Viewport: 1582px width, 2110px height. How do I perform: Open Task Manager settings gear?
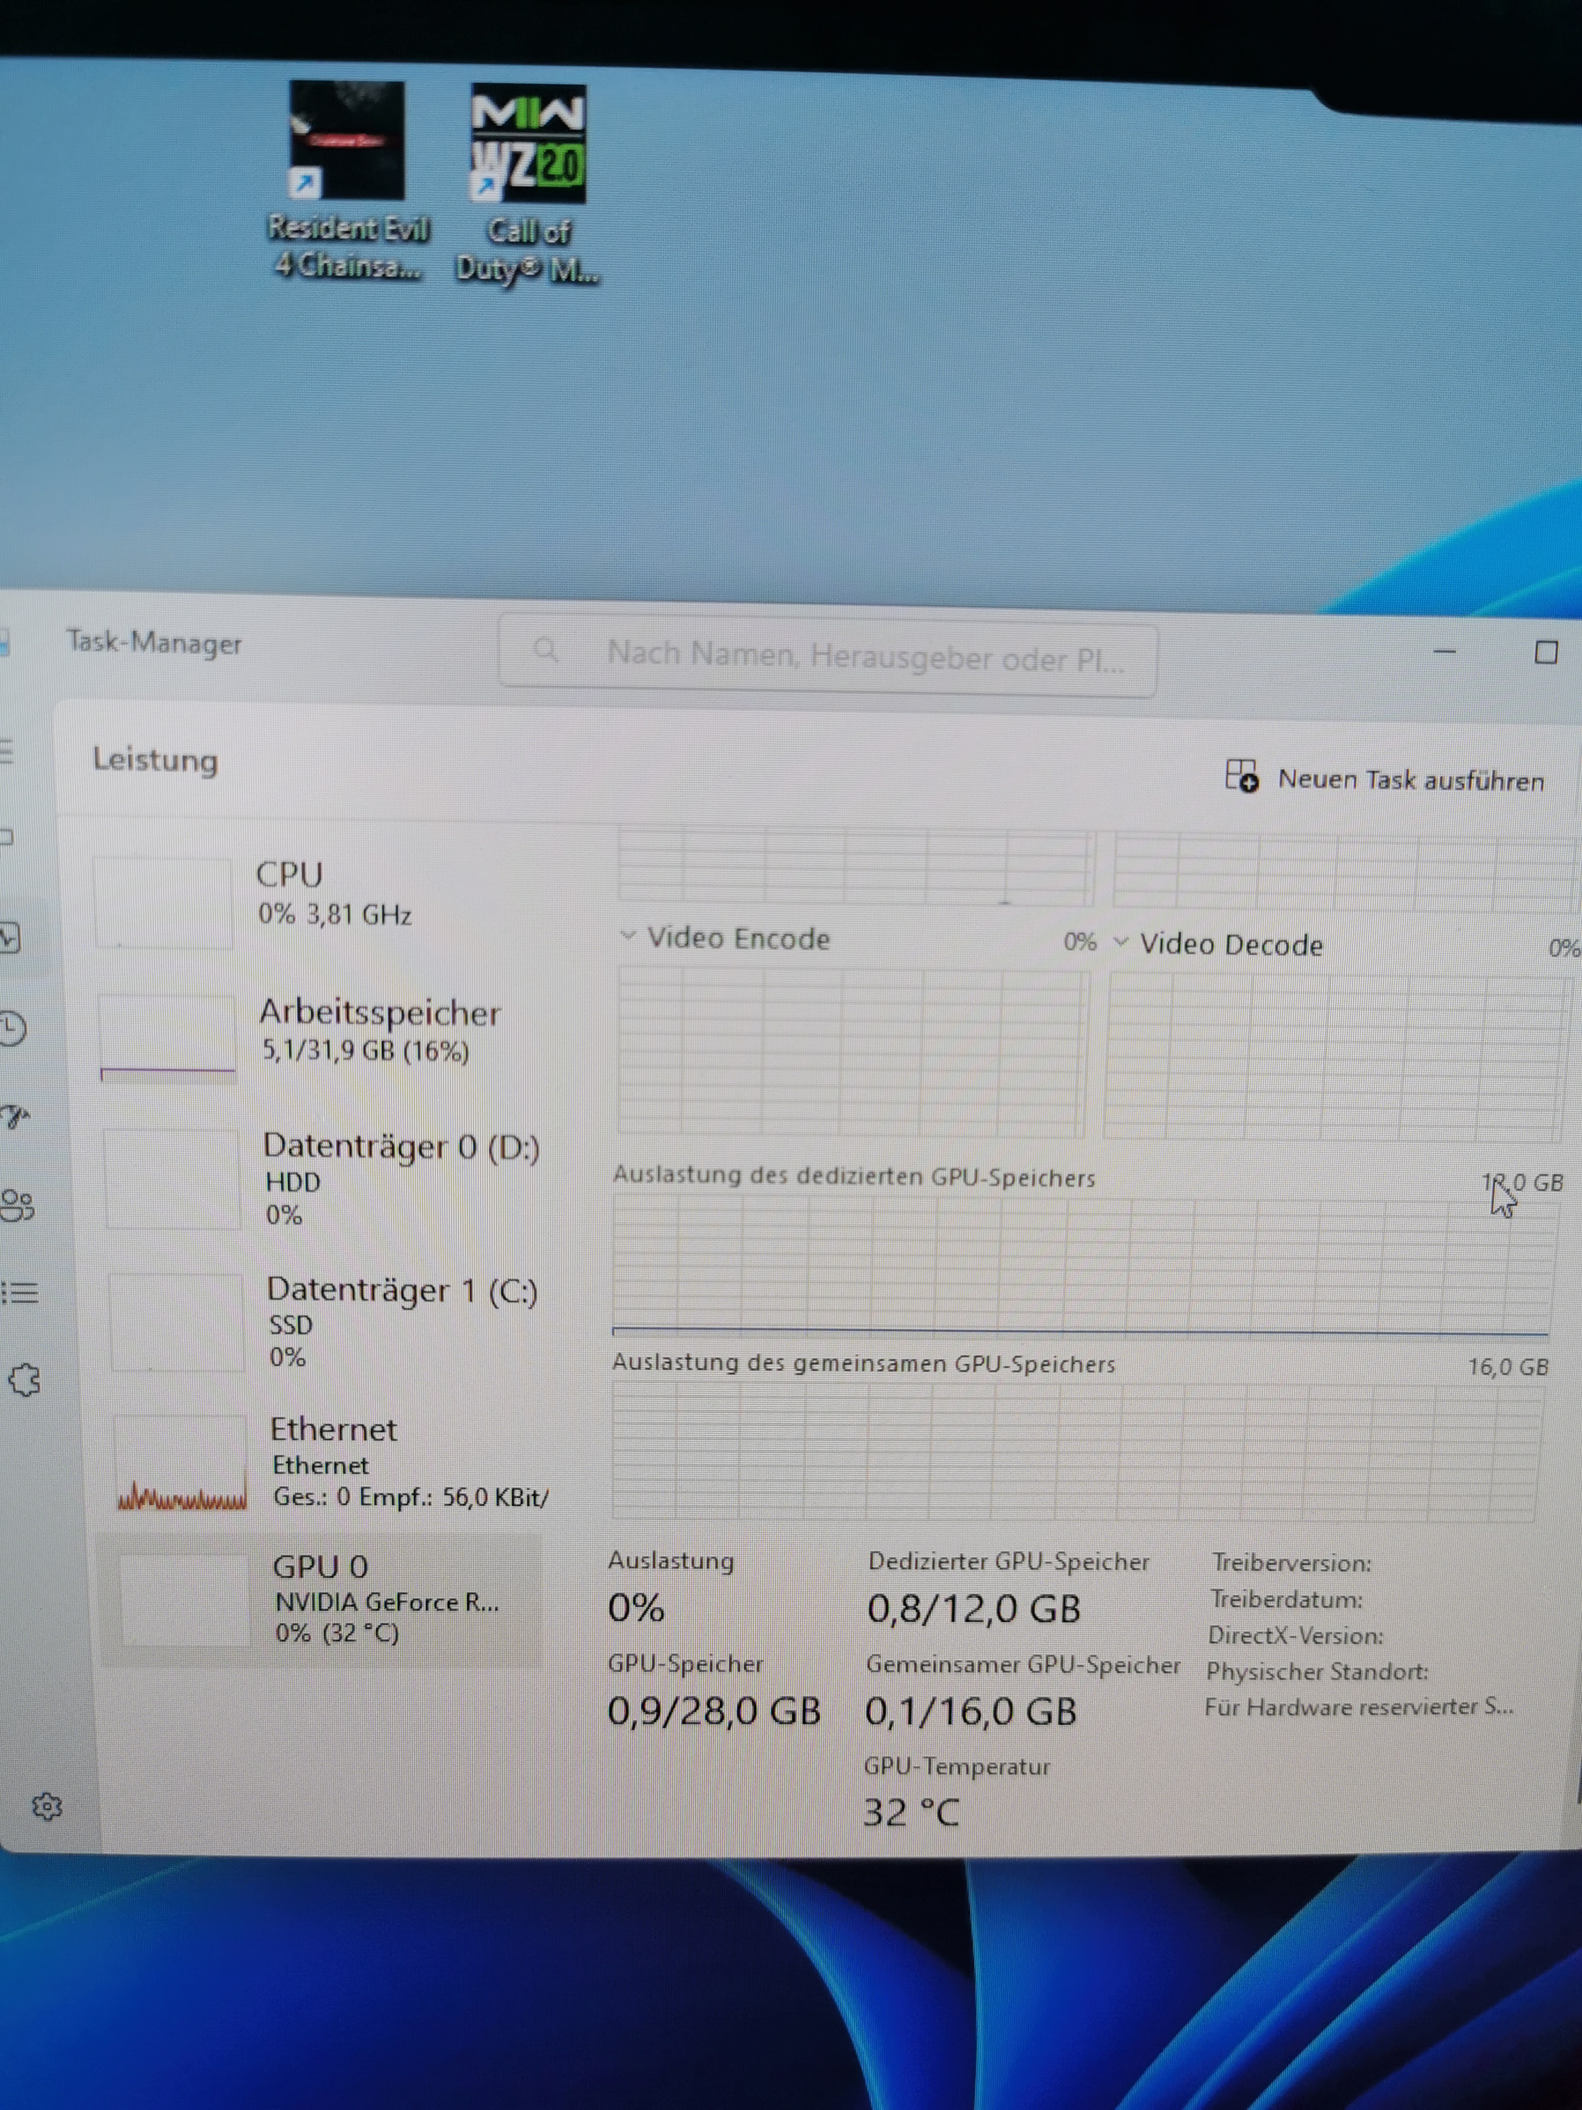click(47, 1806)
